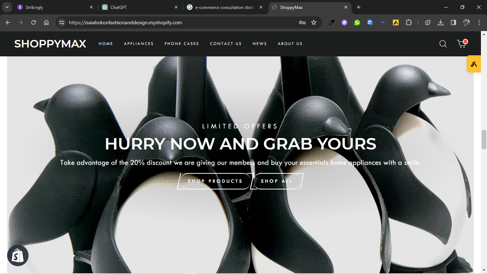Open the browser downloads icon

[441, 22]
